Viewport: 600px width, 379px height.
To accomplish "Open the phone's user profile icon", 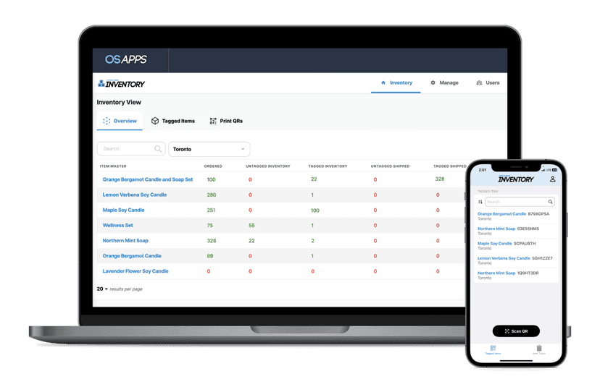I will coord(553,179).
